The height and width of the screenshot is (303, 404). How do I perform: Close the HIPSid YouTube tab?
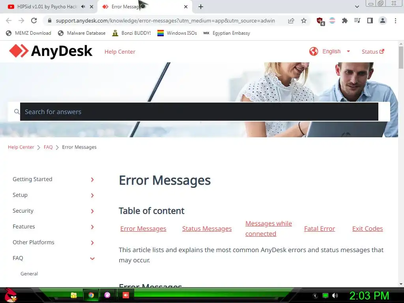pos(92,7)
